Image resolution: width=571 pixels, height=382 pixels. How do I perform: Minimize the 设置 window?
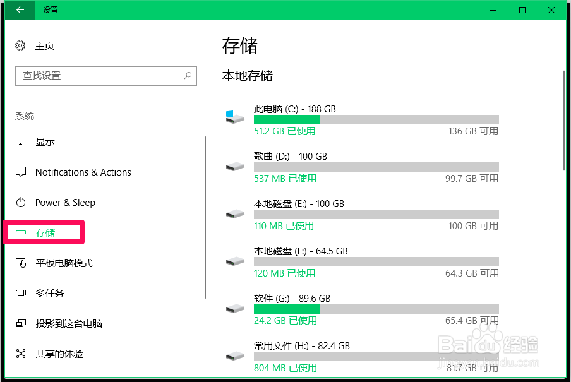point(493,10)
